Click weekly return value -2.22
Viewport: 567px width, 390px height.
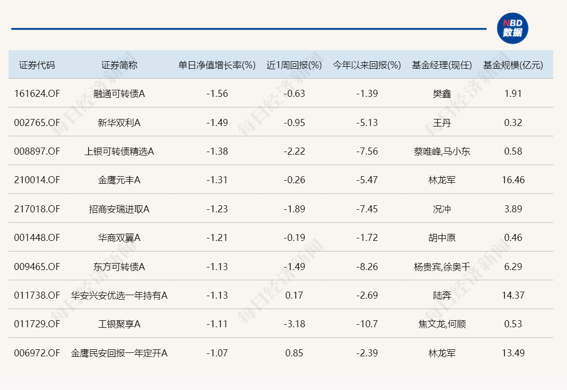(294, 151)
